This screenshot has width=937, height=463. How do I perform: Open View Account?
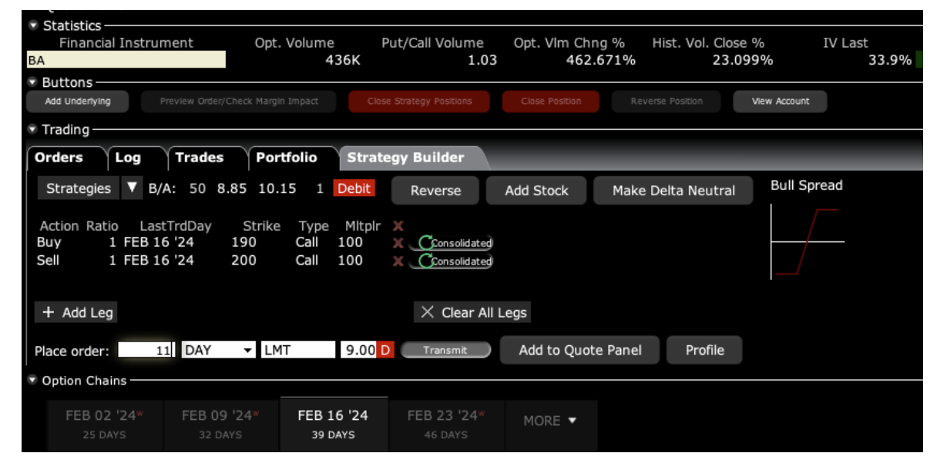click(x=781, y=102)
